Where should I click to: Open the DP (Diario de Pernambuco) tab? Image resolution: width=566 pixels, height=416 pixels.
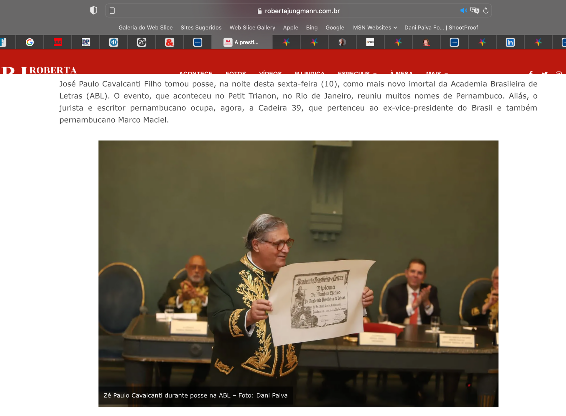[x=85, y=42]
